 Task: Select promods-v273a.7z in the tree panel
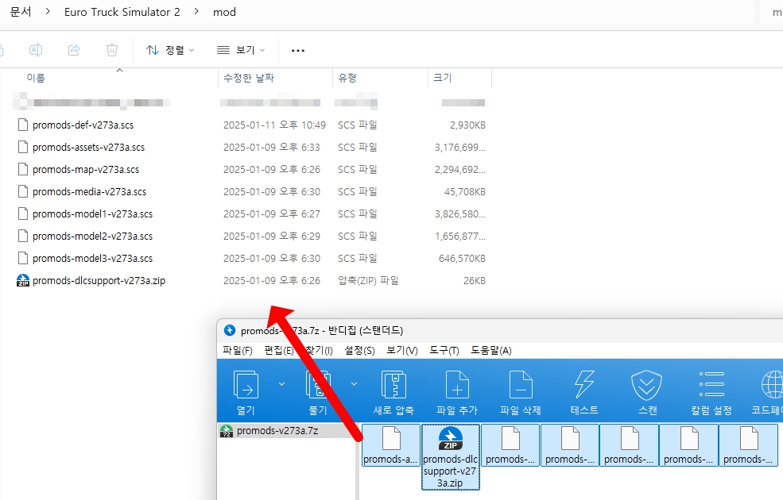[x=277, y=431]
